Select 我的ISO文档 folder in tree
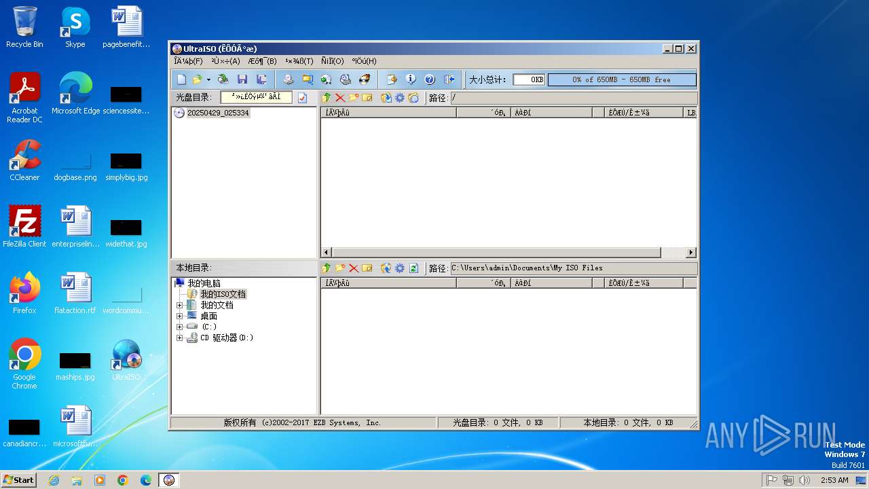 (x=223, y=294)
